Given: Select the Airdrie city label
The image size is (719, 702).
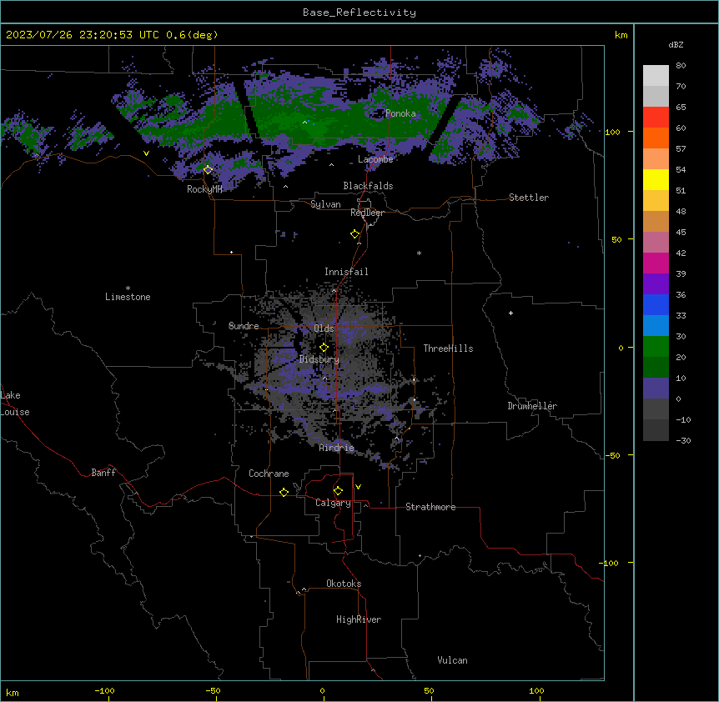Looking at the screenshot, I should click(337, 448).
